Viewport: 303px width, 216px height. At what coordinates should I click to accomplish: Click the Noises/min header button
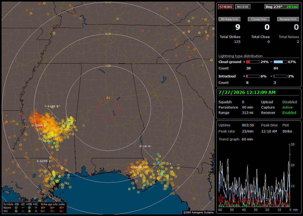click(288, 19)
